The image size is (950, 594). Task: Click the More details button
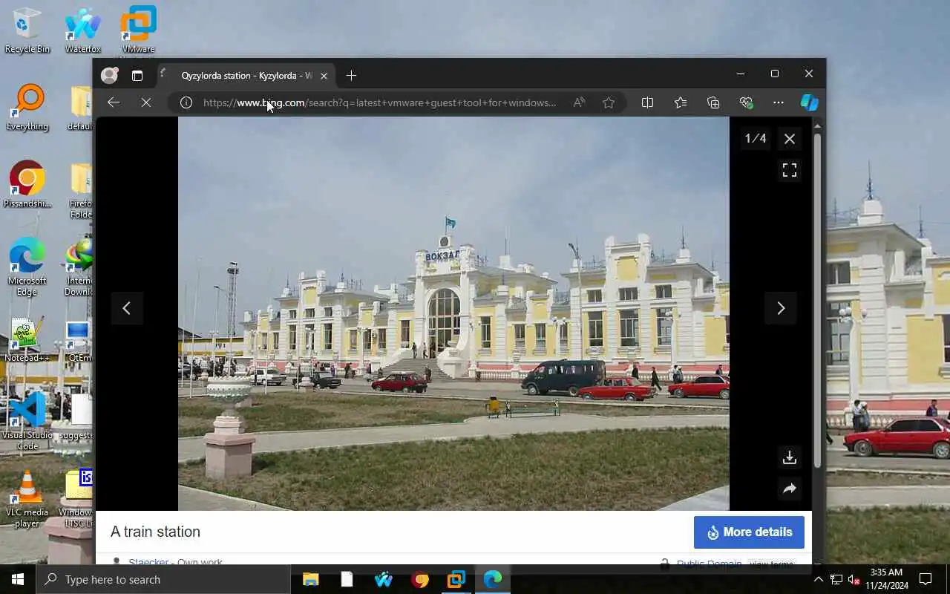(749, 532)
